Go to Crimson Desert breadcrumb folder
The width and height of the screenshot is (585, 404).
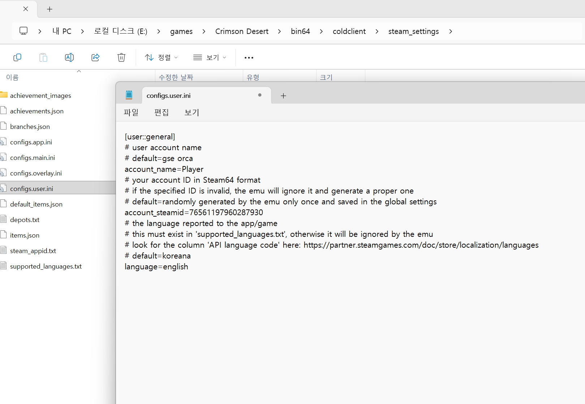click(242, 31)
